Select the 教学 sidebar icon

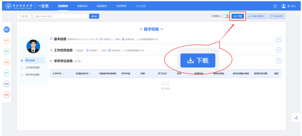(x=7, y=40)
